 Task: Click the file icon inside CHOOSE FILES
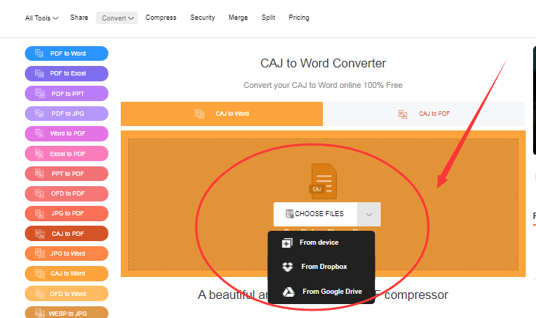click(x=289, y=214)
